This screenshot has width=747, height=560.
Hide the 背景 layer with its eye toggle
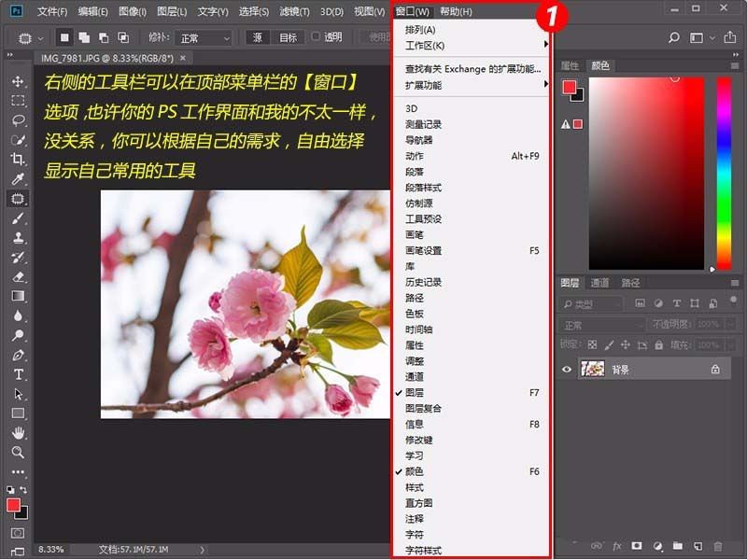pos(568,369)
